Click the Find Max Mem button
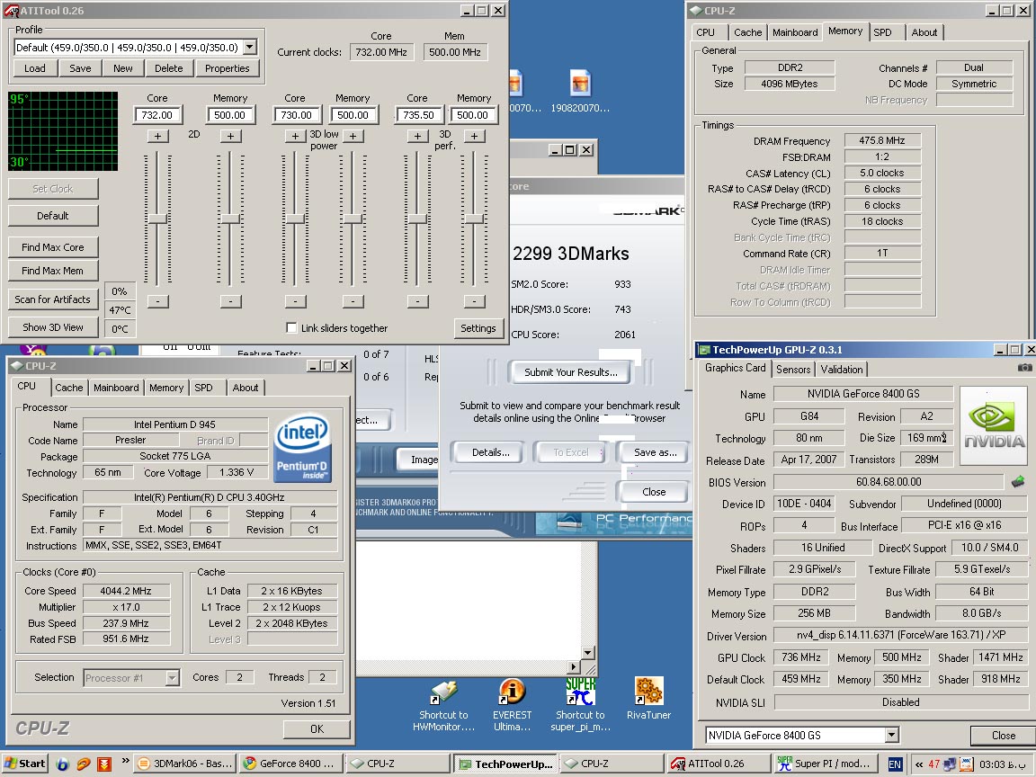The image size is (1036, 777). [x=53, y=270]
